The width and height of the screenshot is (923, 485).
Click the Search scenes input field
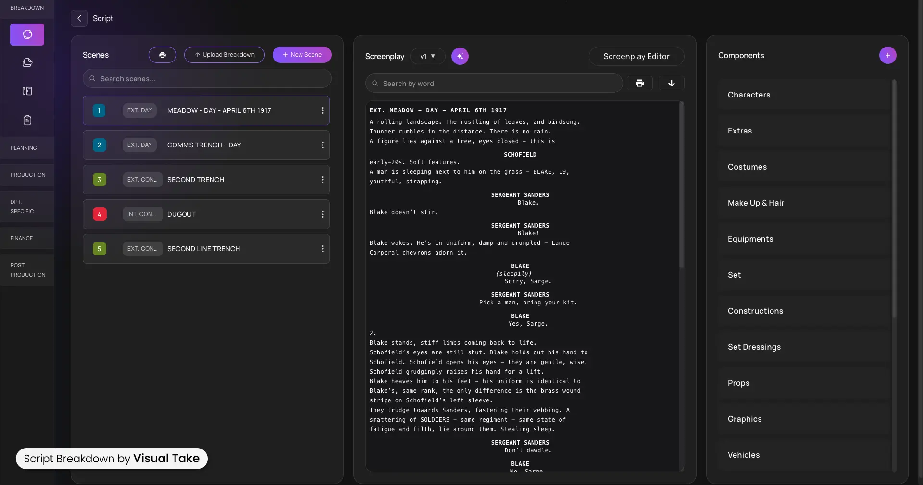pos(207,78)
